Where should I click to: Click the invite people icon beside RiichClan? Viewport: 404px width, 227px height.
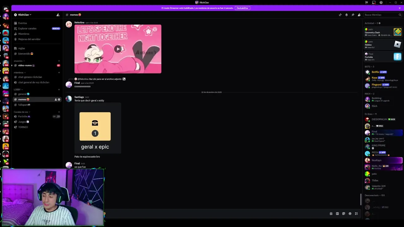click(58, 15)
